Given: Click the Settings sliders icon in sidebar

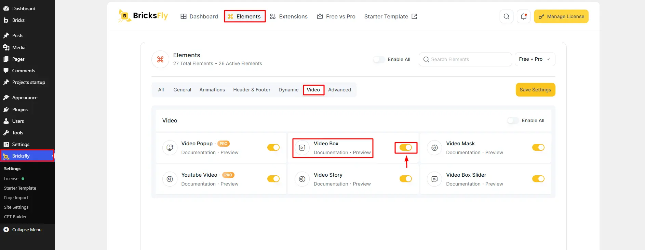Looking at the screenshot, I should (x=6, y=144).
